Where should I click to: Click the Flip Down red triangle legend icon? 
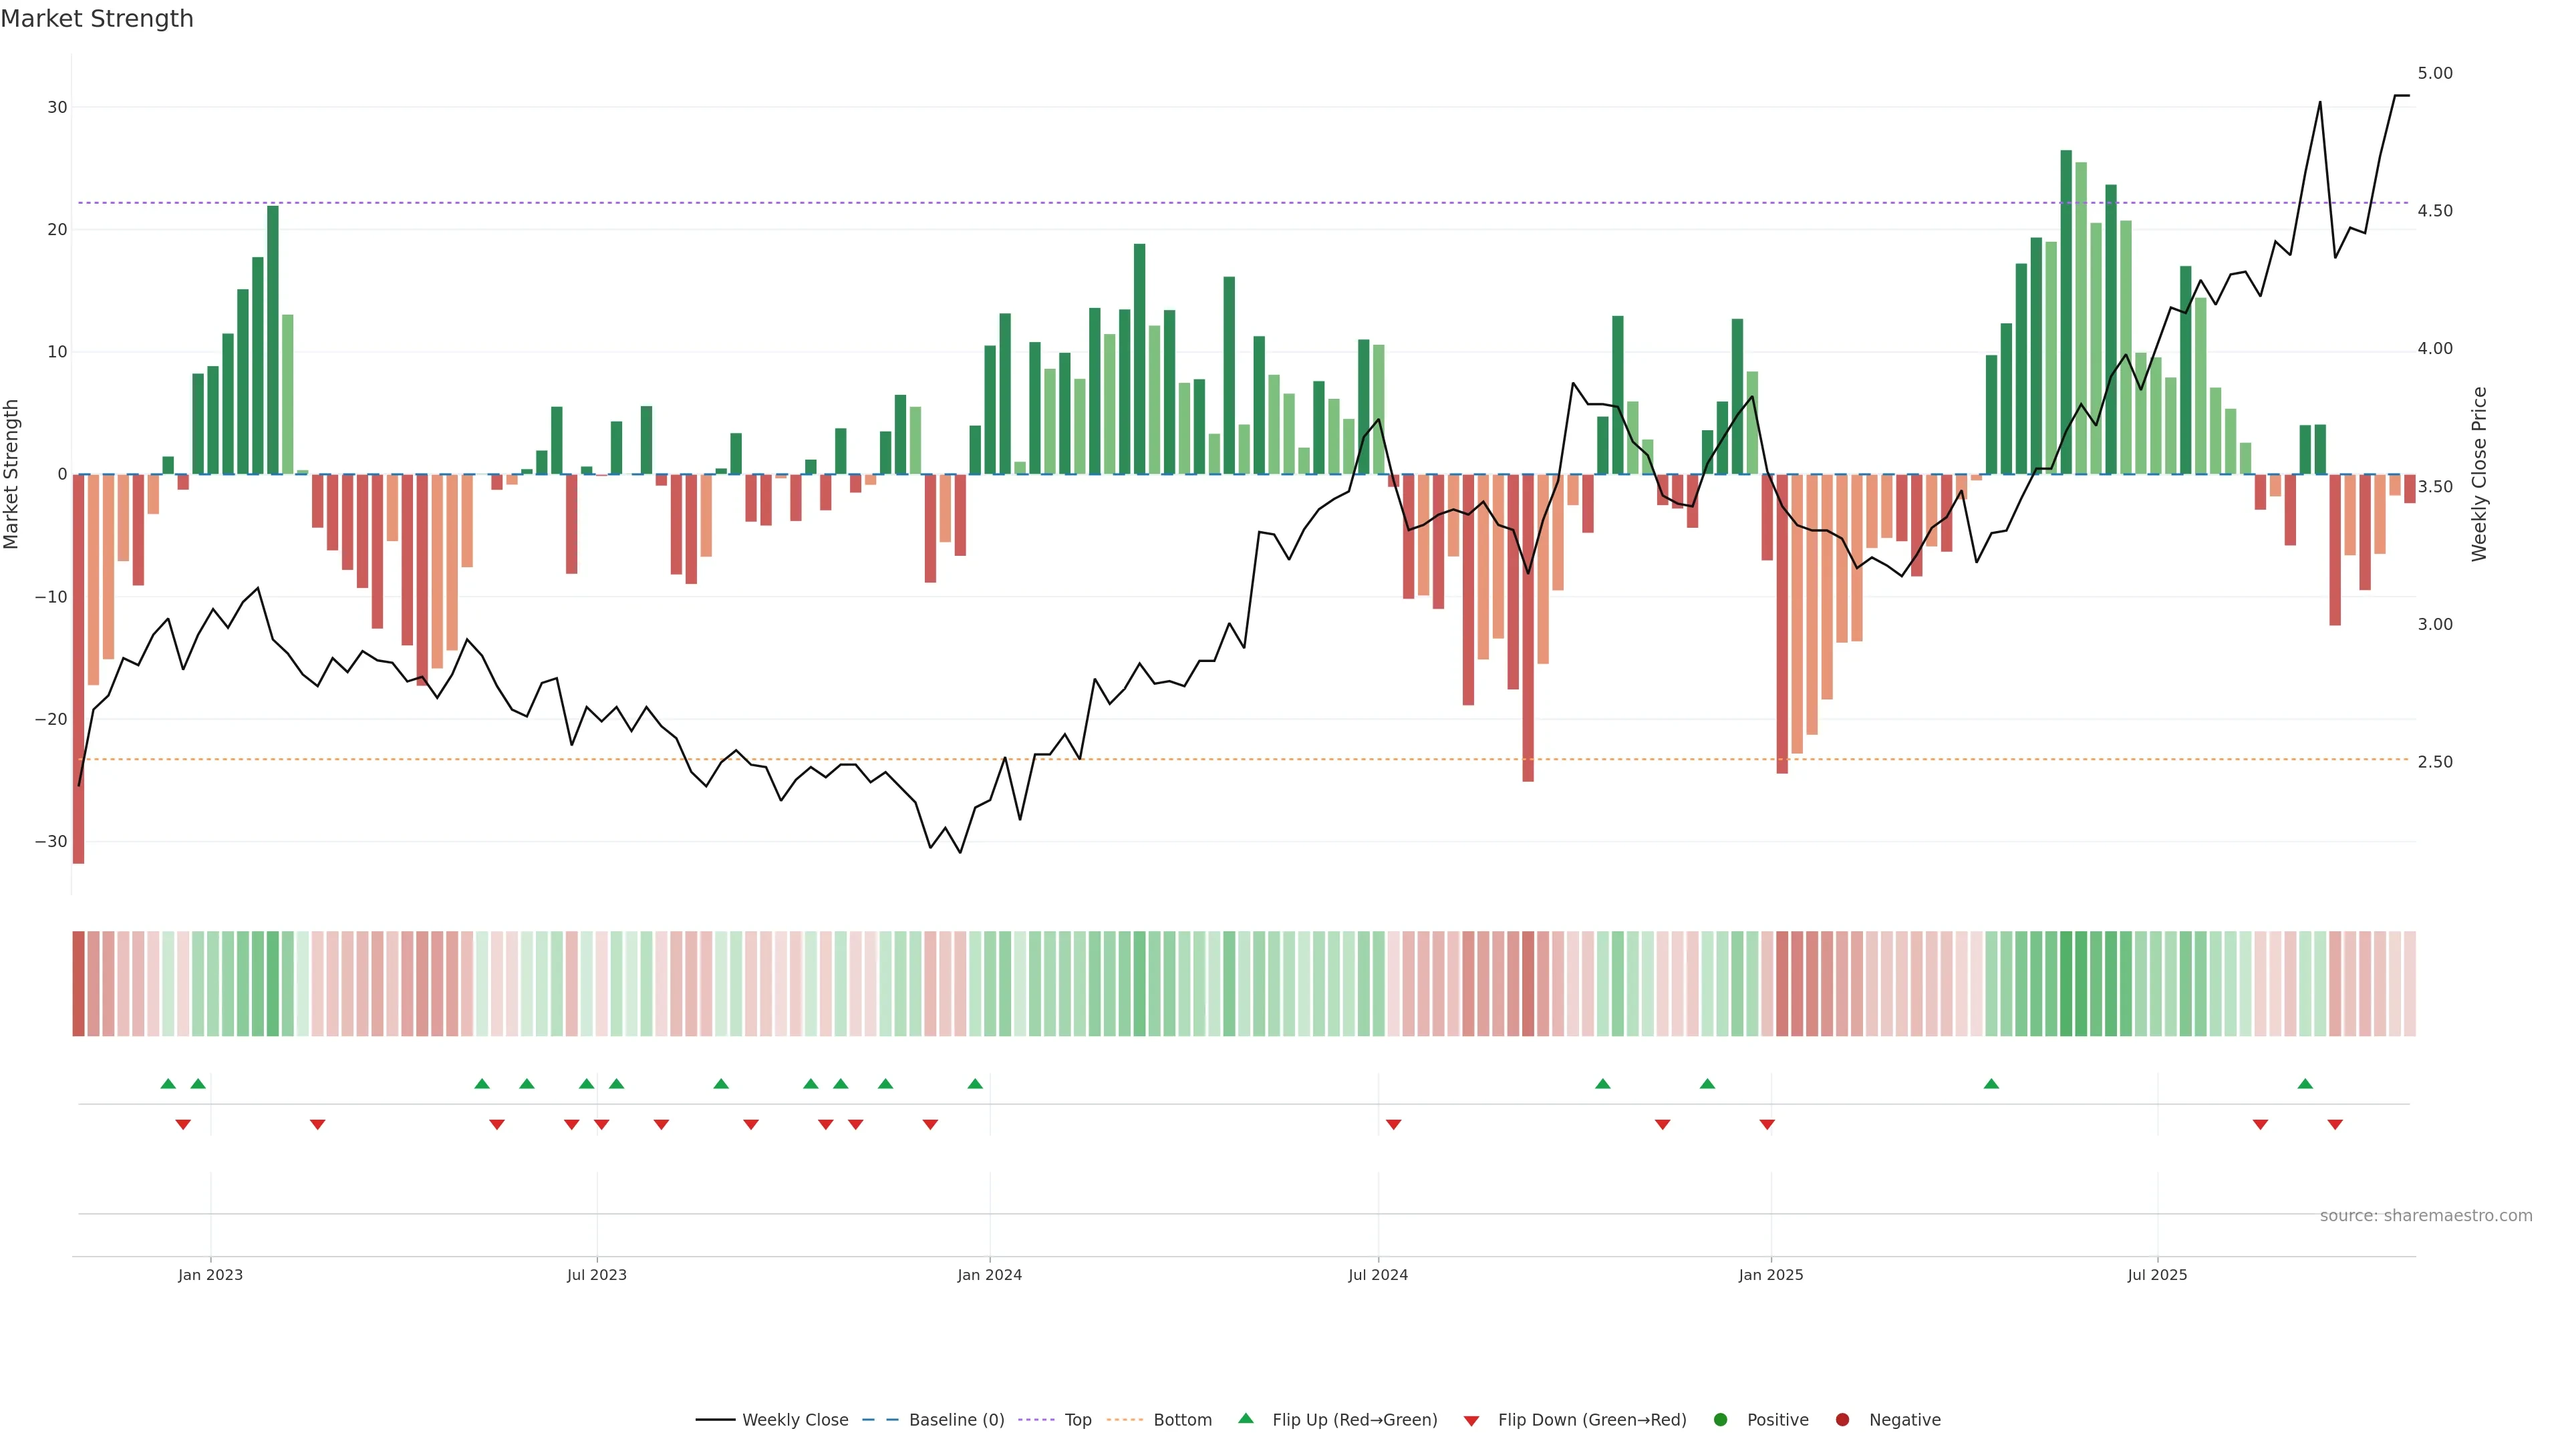click(1471, 1421)
